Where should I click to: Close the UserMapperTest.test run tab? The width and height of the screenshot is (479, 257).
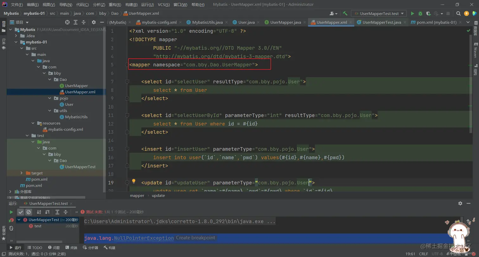[71, 203]
